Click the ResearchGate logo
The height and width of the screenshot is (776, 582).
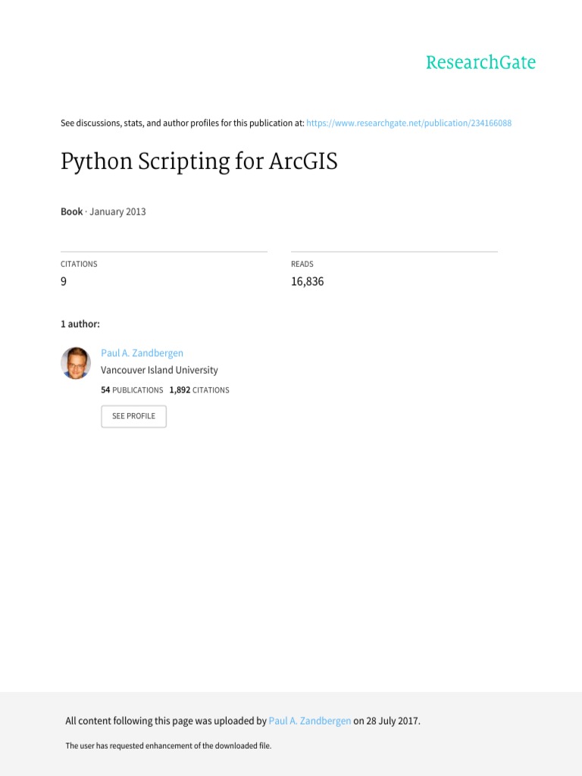click(480, 63)
